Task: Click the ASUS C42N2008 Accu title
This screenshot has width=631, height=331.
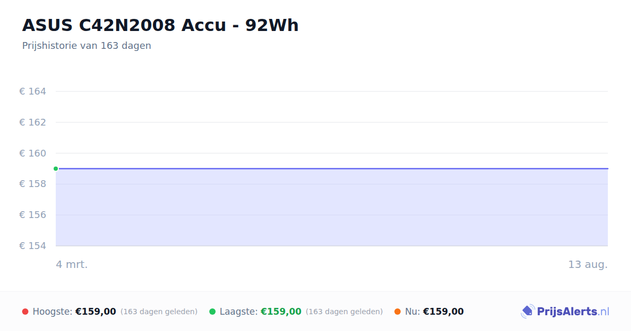Action: click(x=160, y=25)
